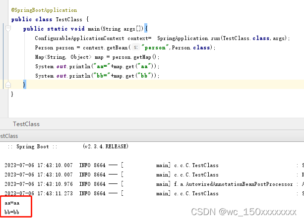Click the TestClass class name in declaration
304x221 pixels.
(69, 19)
